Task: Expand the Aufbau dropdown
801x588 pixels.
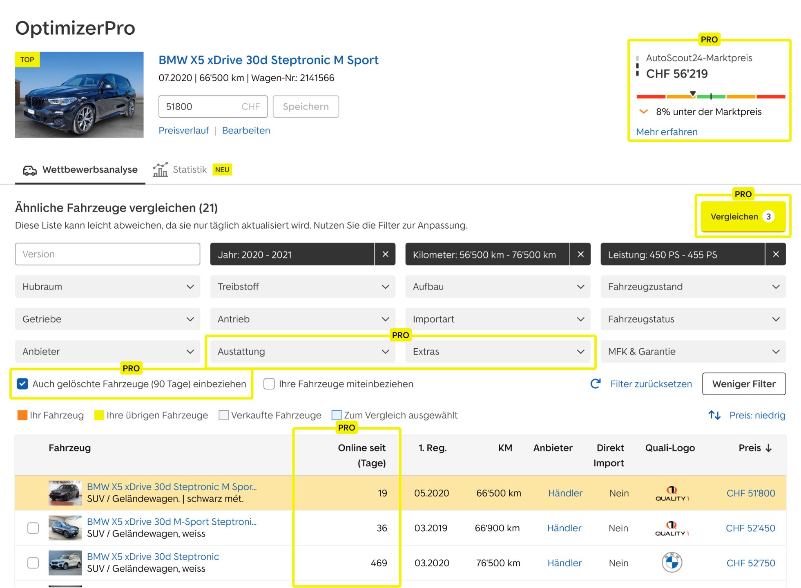Action: click(498, 287)
